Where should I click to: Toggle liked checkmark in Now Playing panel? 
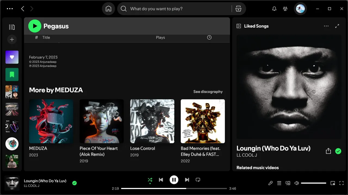pyautogui.click(x=338, y=151)
